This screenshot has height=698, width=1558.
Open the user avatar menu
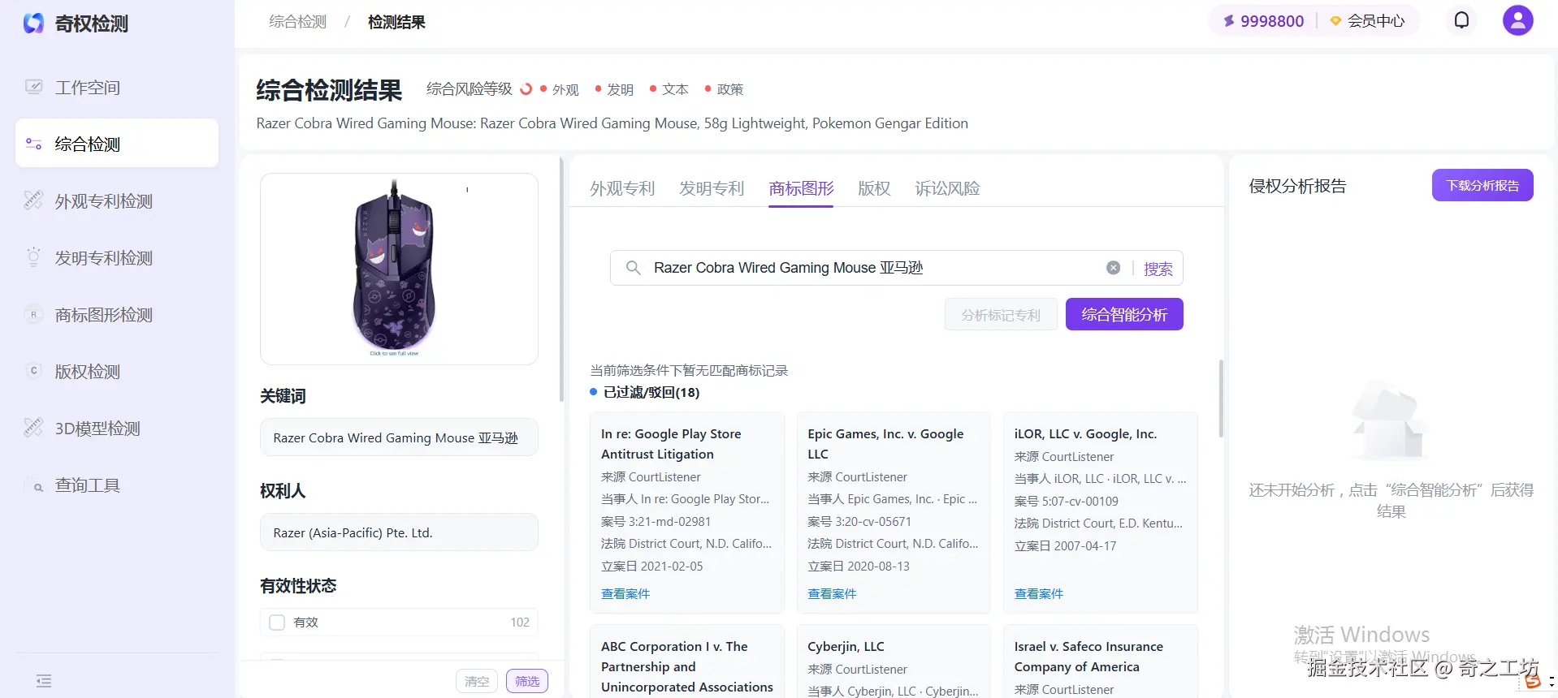click(x=1517, y=20)
